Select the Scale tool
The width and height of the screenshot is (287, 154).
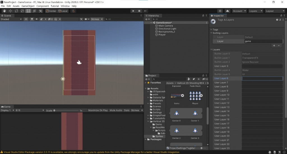[x=22, y=11]
